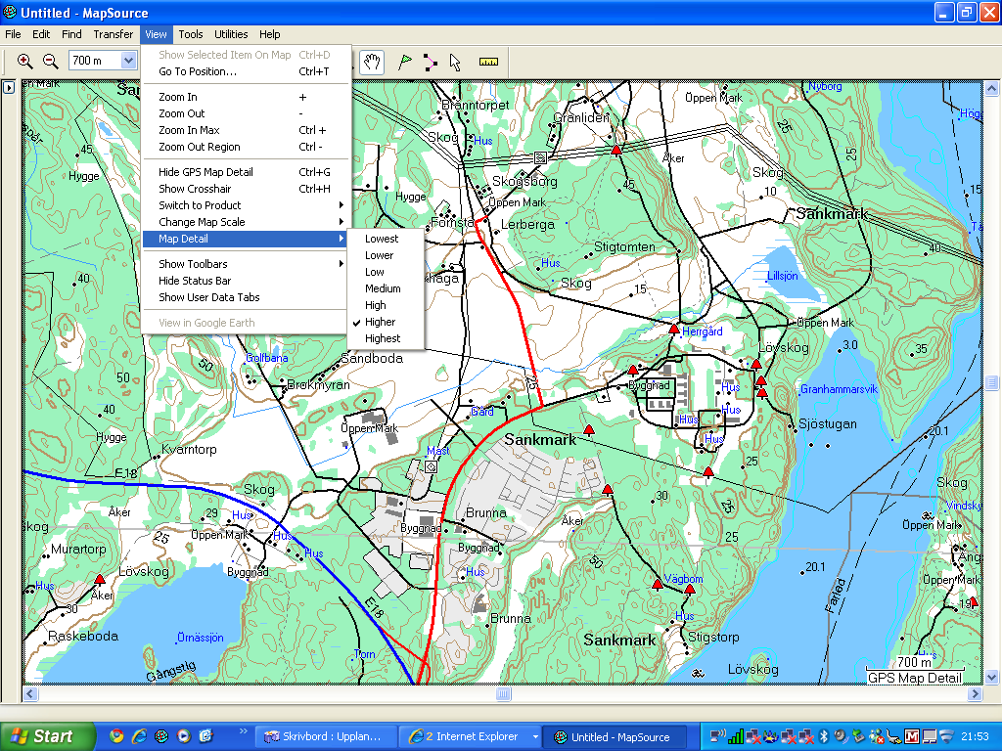Switch to Untitled - MapSource taskbar button
Screen dimensions: 1002x751
pos(615,737)
